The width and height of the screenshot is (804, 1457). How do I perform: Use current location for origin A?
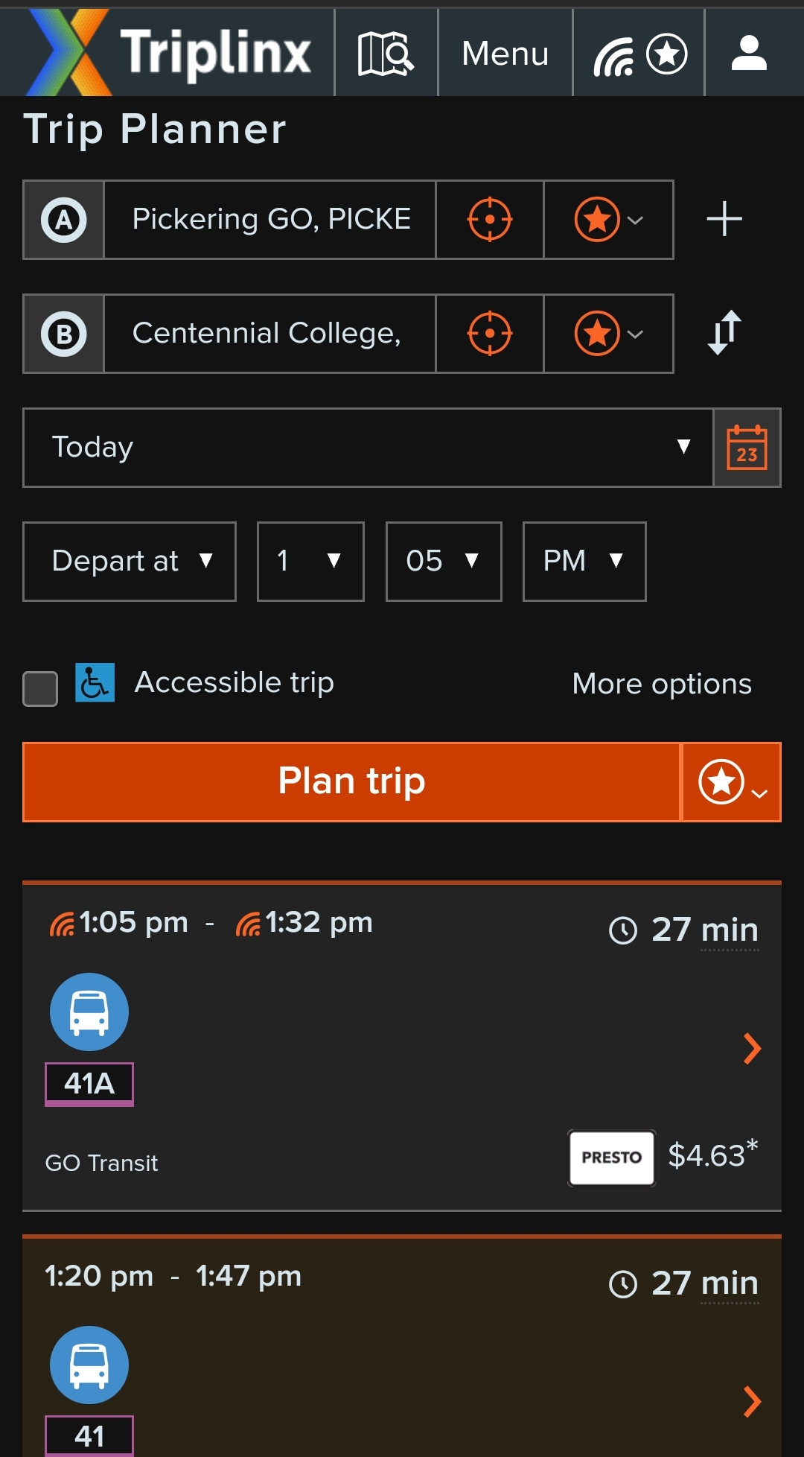pyautogui.click(x=489, y=220)
